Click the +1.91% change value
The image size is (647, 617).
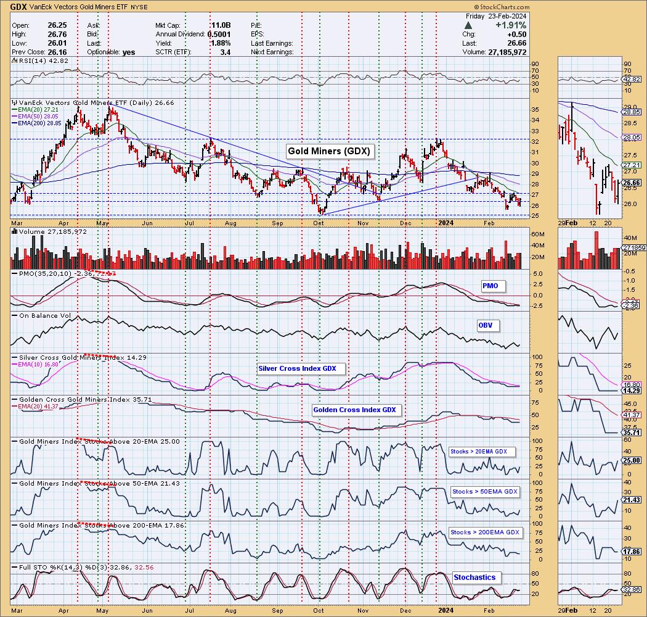click(x=511, y=25)
